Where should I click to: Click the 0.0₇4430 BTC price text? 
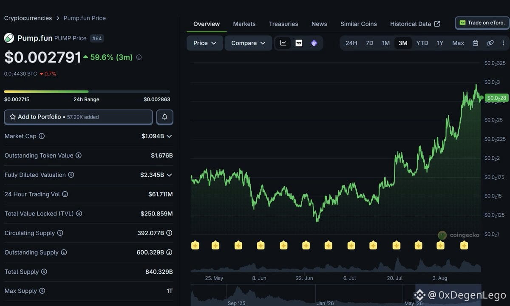[x=20, y=74]
